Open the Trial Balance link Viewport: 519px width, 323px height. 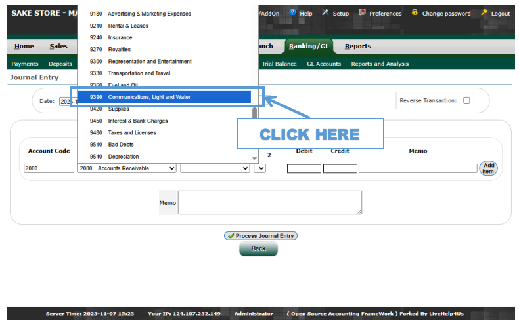[279, 64]
